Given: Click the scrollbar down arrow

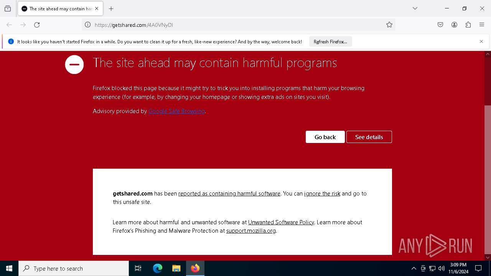Looking at the screenshot, I should tap(488, 257).
